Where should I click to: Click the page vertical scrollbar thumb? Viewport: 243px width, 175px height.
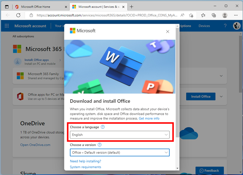click(x=240, y=64)
